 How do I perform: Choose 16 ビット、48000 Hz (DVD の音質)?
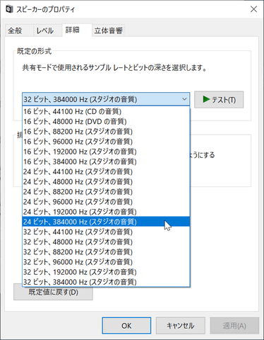point(106,122)
